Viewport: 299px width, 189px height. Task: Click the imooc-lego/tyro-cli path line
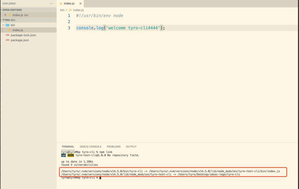(x=151, y=174)
